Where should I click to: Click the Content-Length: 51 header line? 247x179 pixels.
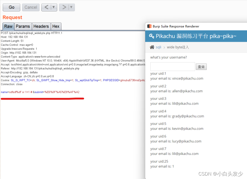tap(12, 41)
